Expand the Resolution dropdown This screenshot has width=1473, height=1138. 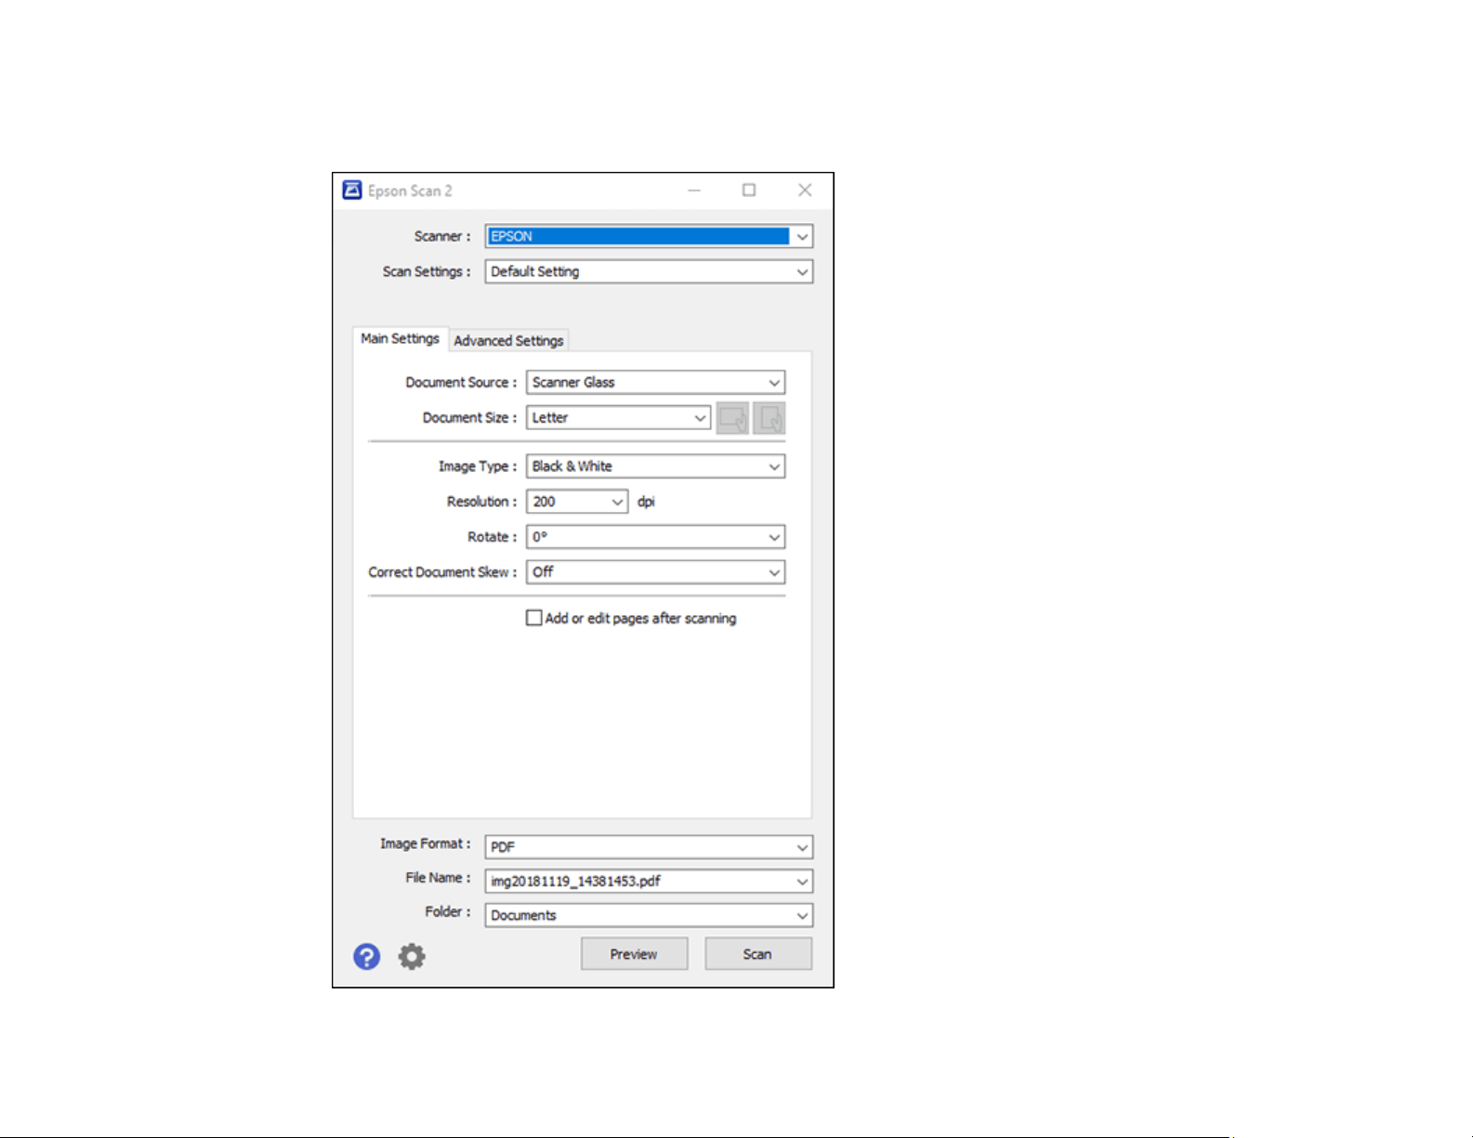578,502
